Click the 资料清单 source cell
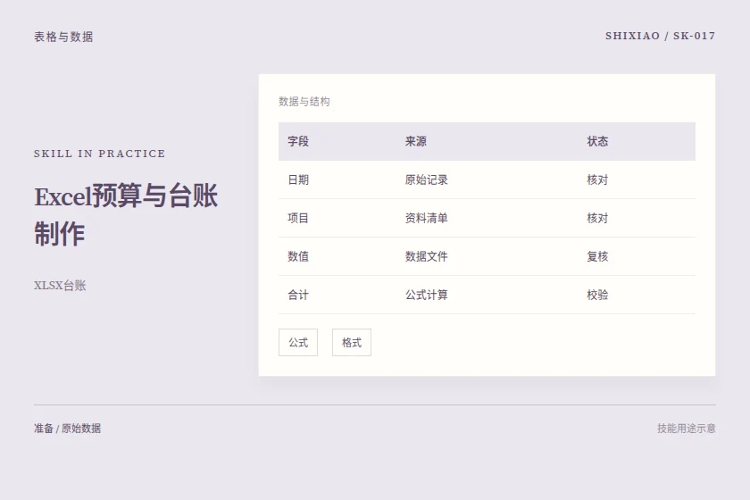 click(426, 218)
